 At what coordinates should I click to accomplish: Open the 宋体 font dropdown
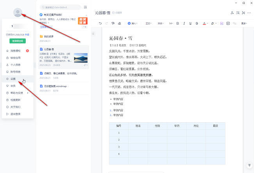click(x=161, y=23)
